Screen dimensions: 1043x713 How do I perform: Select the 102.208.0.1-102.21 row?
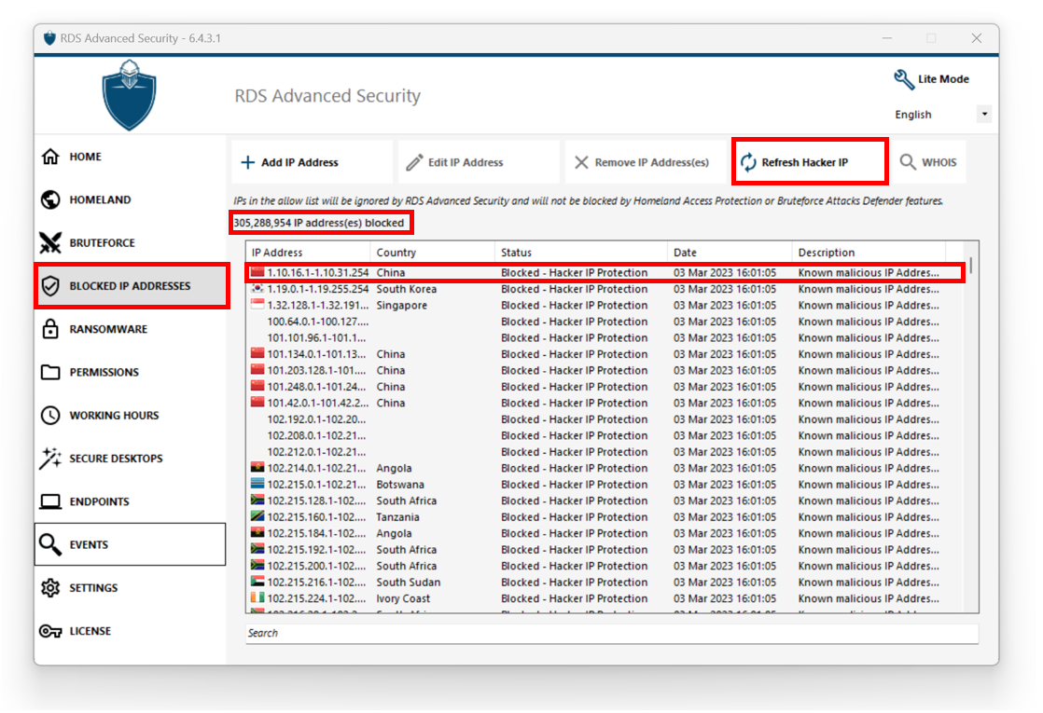tap(606, 436)
